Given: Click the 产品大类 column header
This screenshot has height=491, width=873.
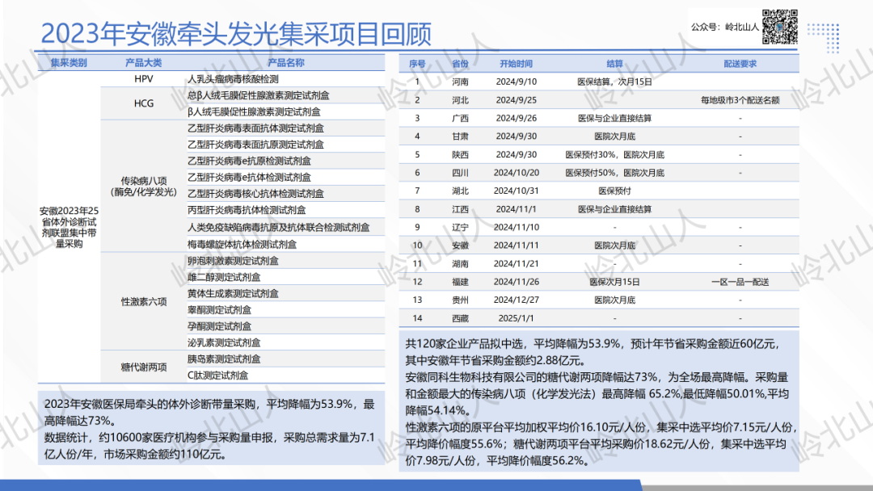Looking at the screenshot, I should [144, 63].
